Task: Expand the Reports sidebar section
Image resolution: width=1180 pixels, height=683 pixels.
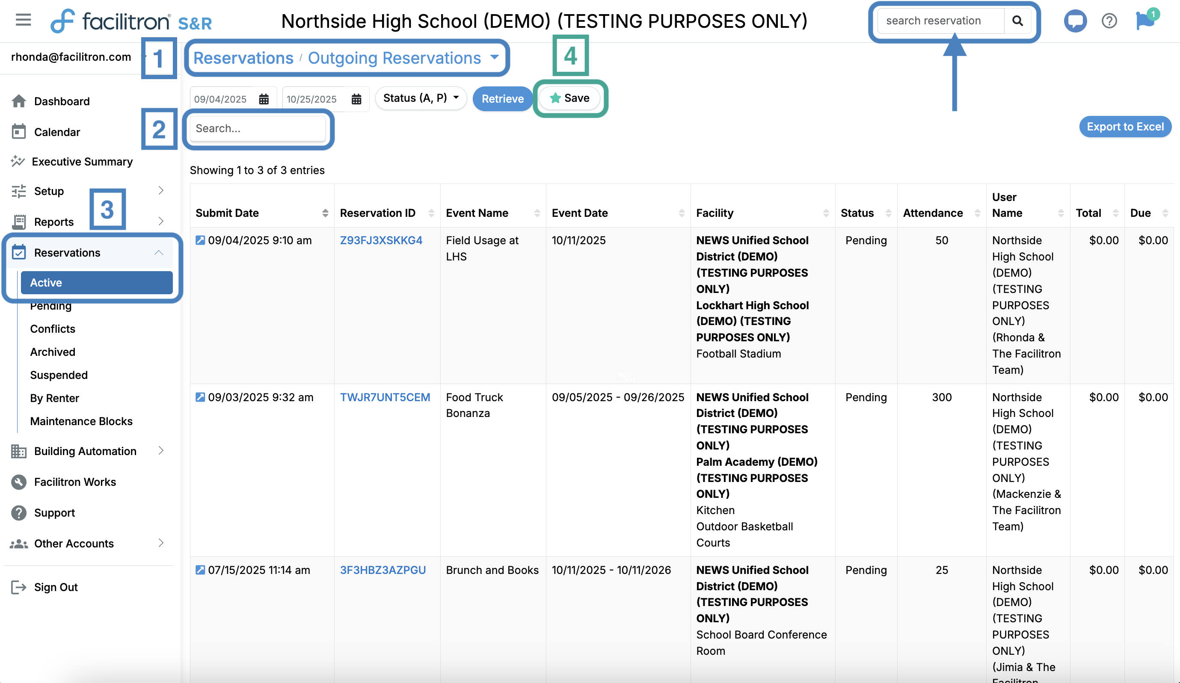Action: (x=160, y=222)
